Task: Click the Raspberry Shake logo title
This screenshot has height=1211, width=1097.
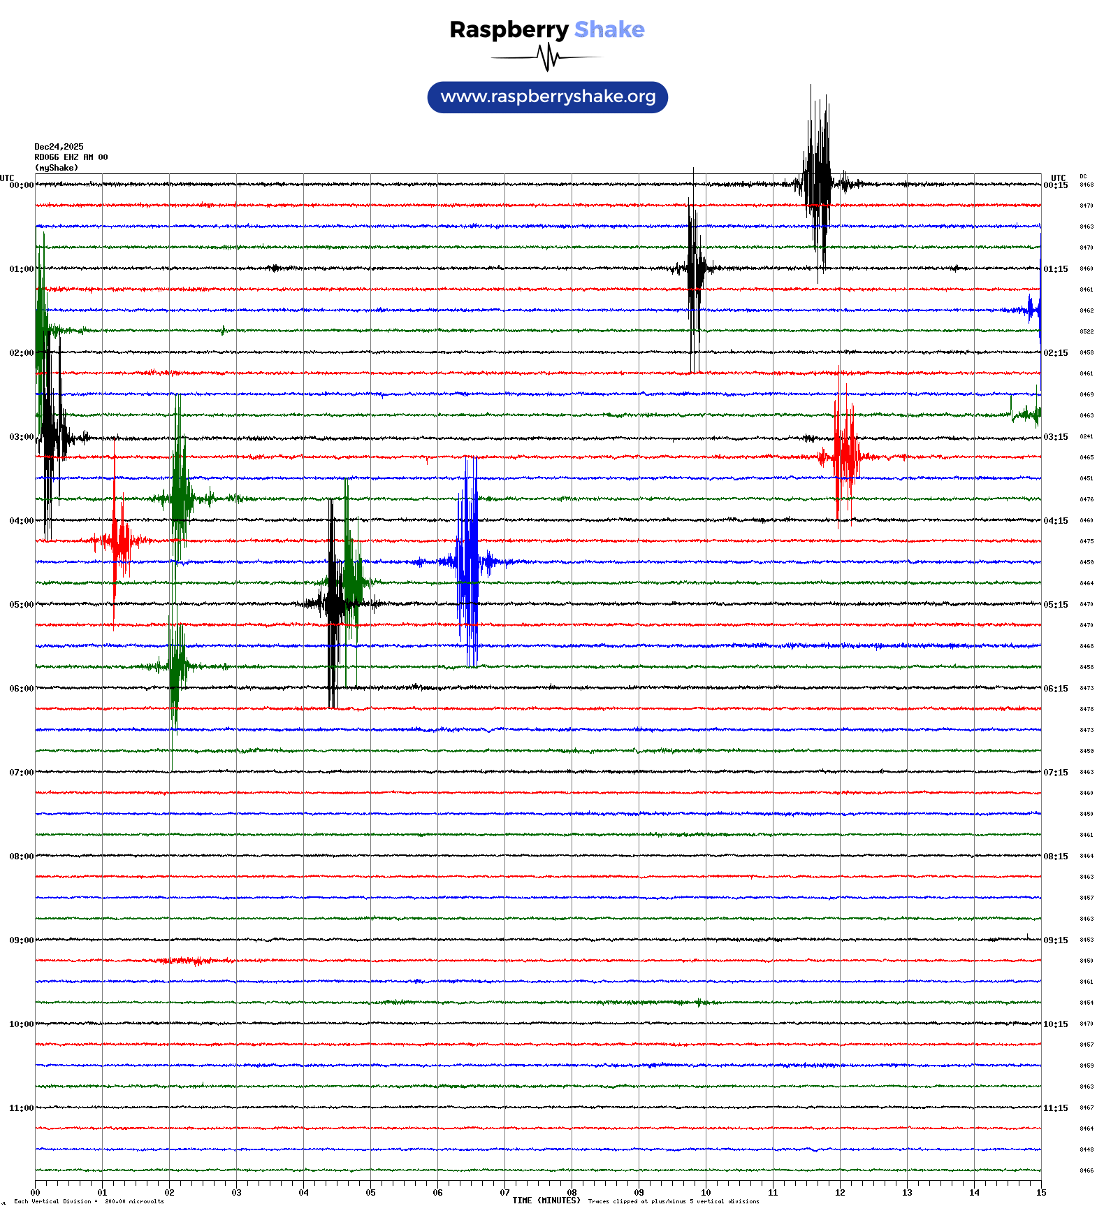Action: coord(547,29)
